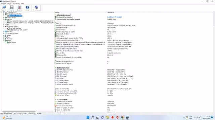Image resolution: width=215 pixels, height=120 pixels.
Task: Select the Tarjeta madre tree node
Action: coord(11,18)
